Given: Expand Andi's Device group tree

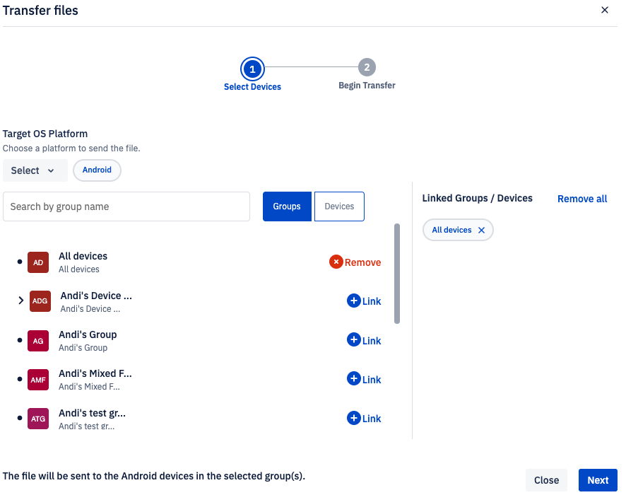Looking at the screenshot, I should (20, 301).
